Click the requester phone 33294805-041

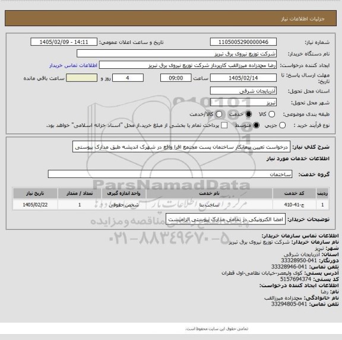[x=289, y=304]
